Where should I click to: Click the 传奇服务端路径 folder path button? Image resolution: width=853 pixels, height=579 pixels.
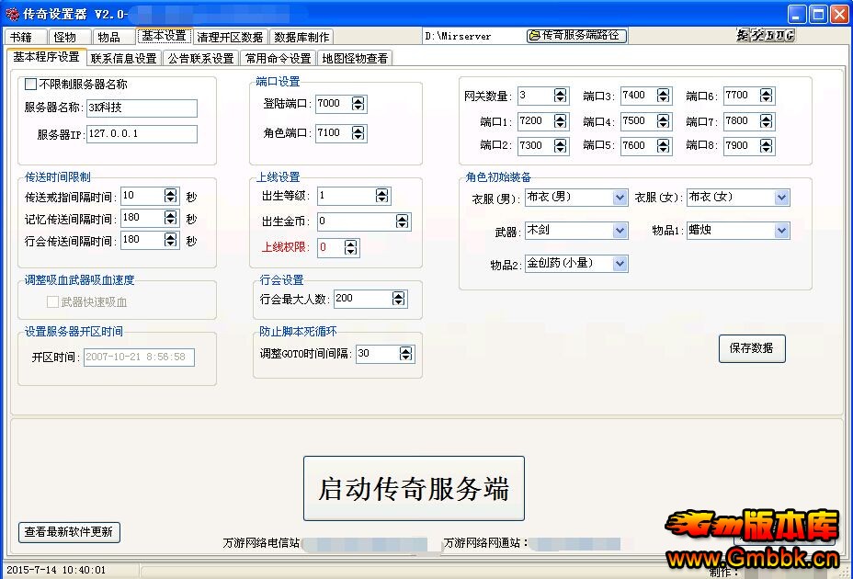[576, 36]
